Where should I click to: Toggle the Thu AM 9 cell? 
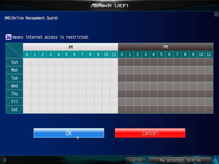click(x=98, y=94)
